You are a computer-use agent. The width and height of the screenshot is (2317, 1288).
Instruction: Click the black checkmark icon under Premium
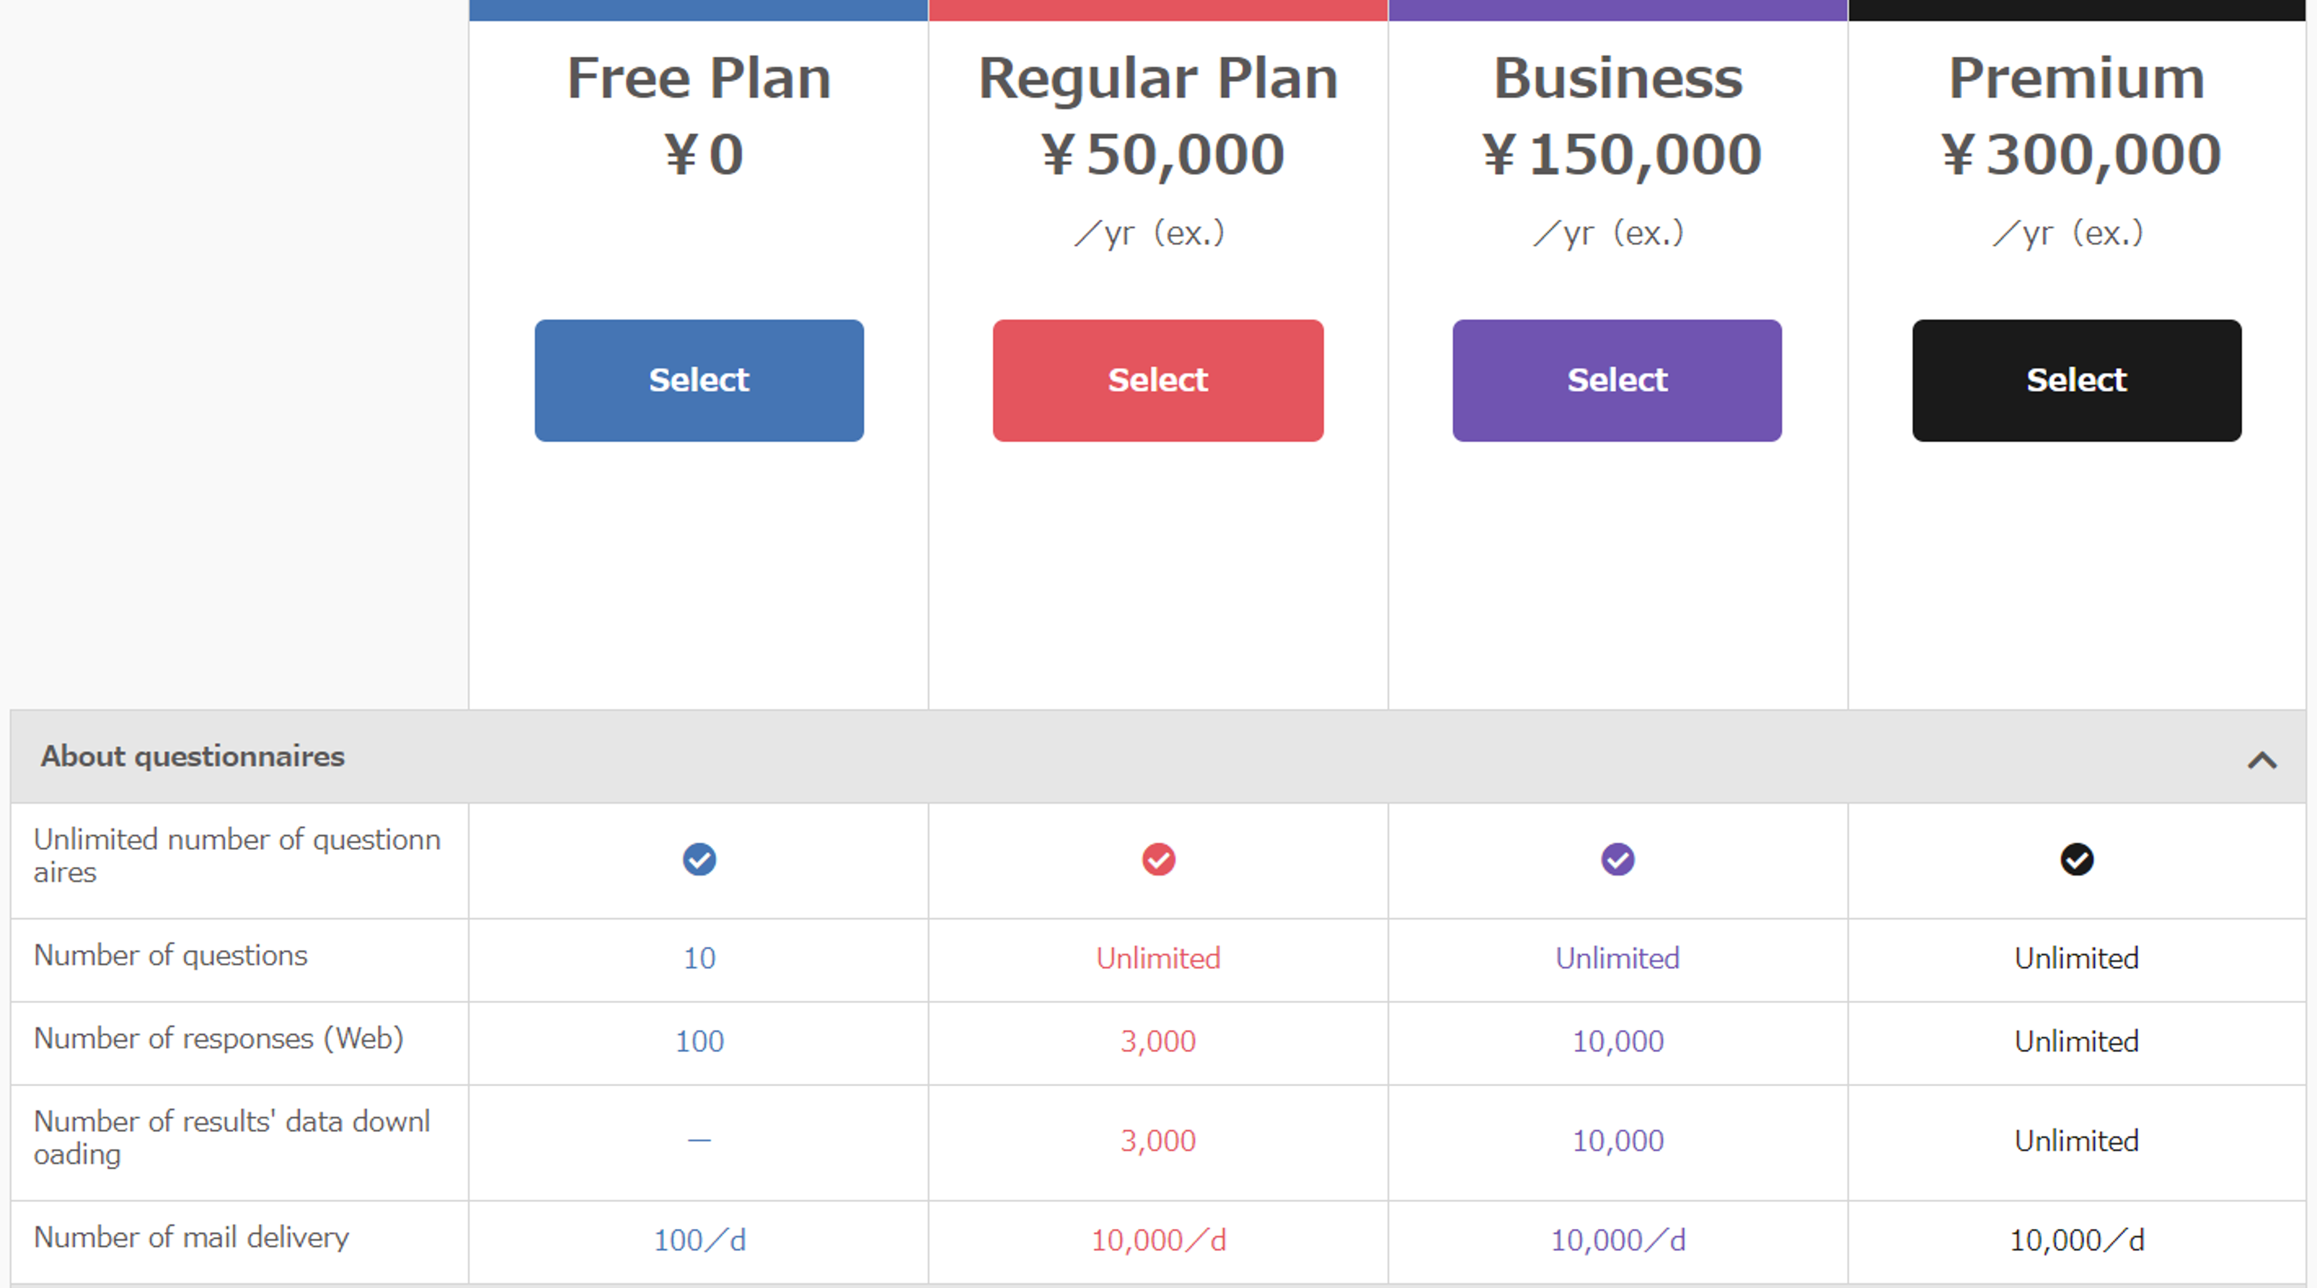click(2077, 859)
